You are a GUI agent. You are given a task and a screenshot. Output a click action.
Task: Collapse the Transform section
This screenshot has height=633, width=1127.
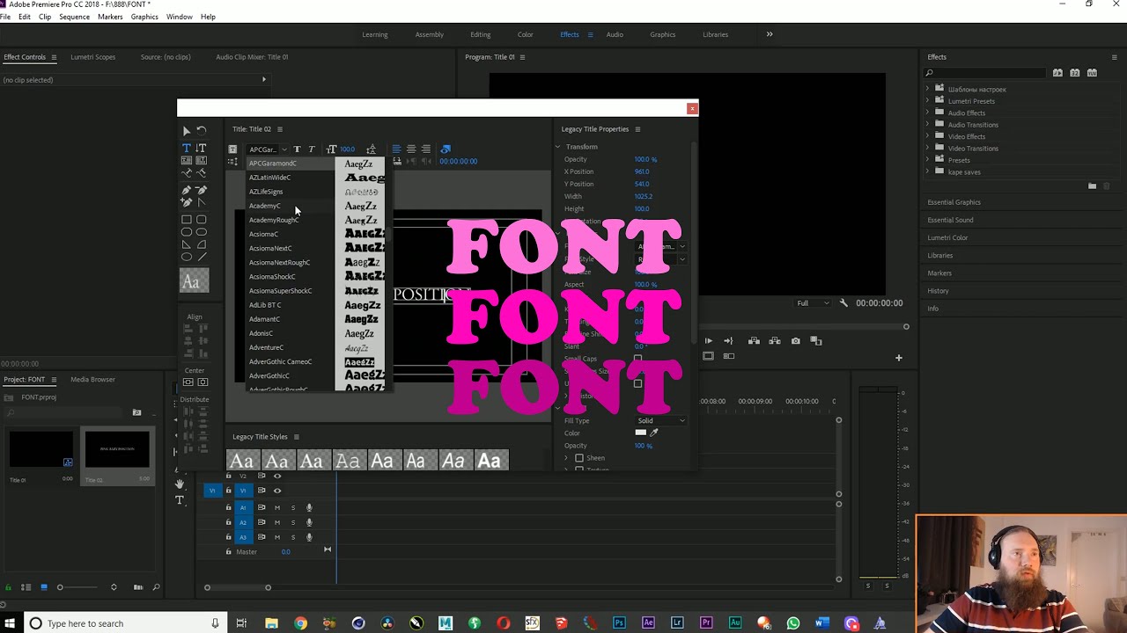[x=558, y=147]
